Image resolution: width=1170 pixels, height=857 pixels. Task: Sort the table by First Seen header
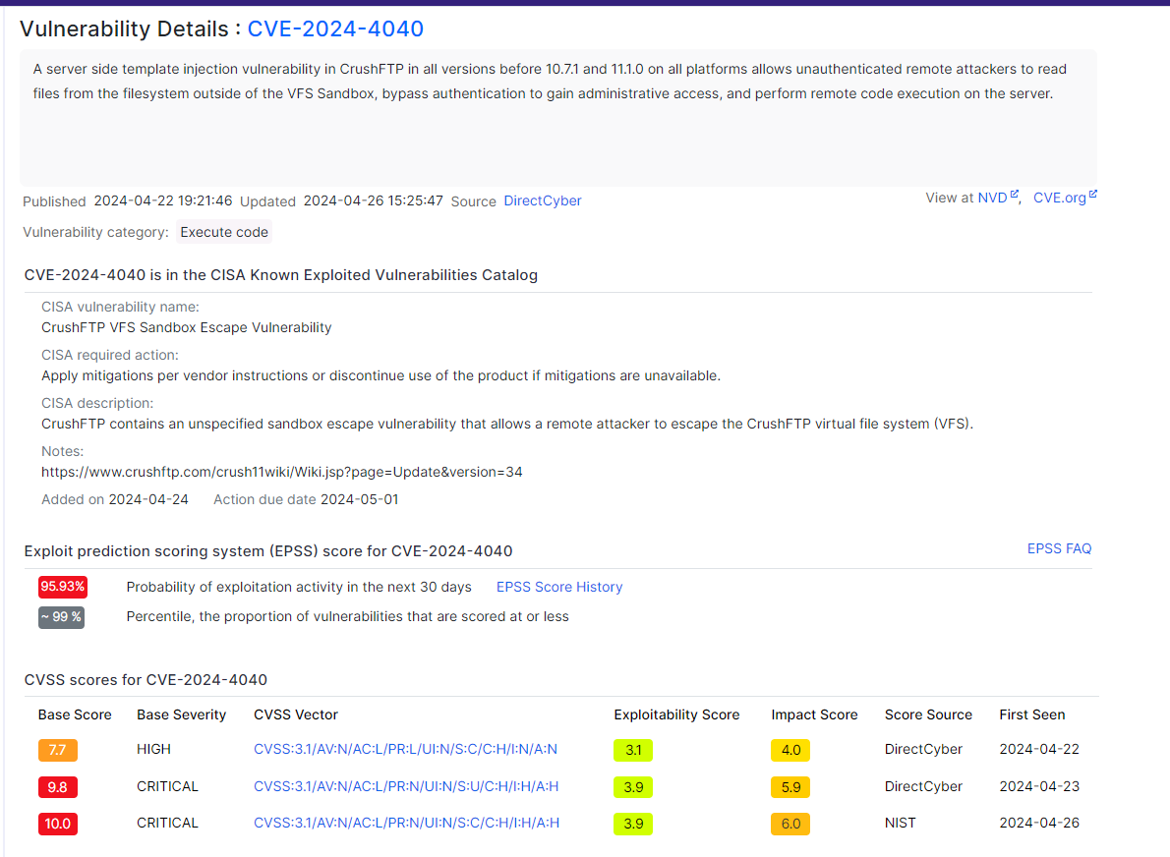tap(1031, 714)
